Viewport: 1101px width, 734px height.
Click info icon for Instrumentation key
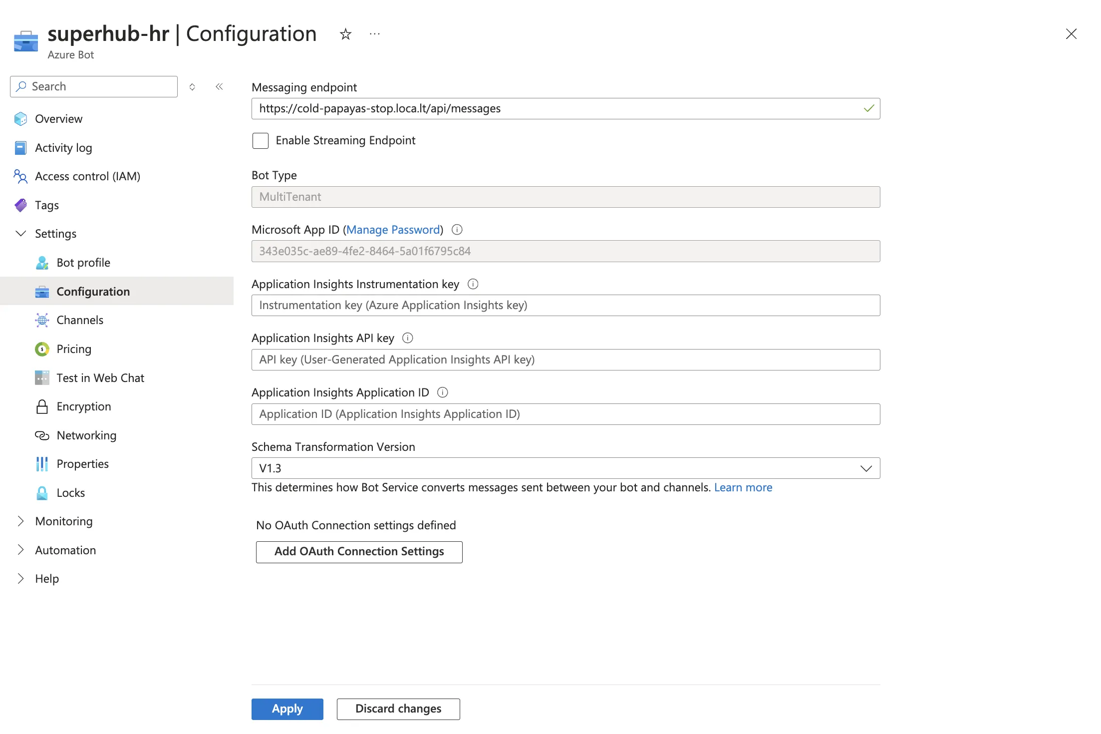click(473, 284)
